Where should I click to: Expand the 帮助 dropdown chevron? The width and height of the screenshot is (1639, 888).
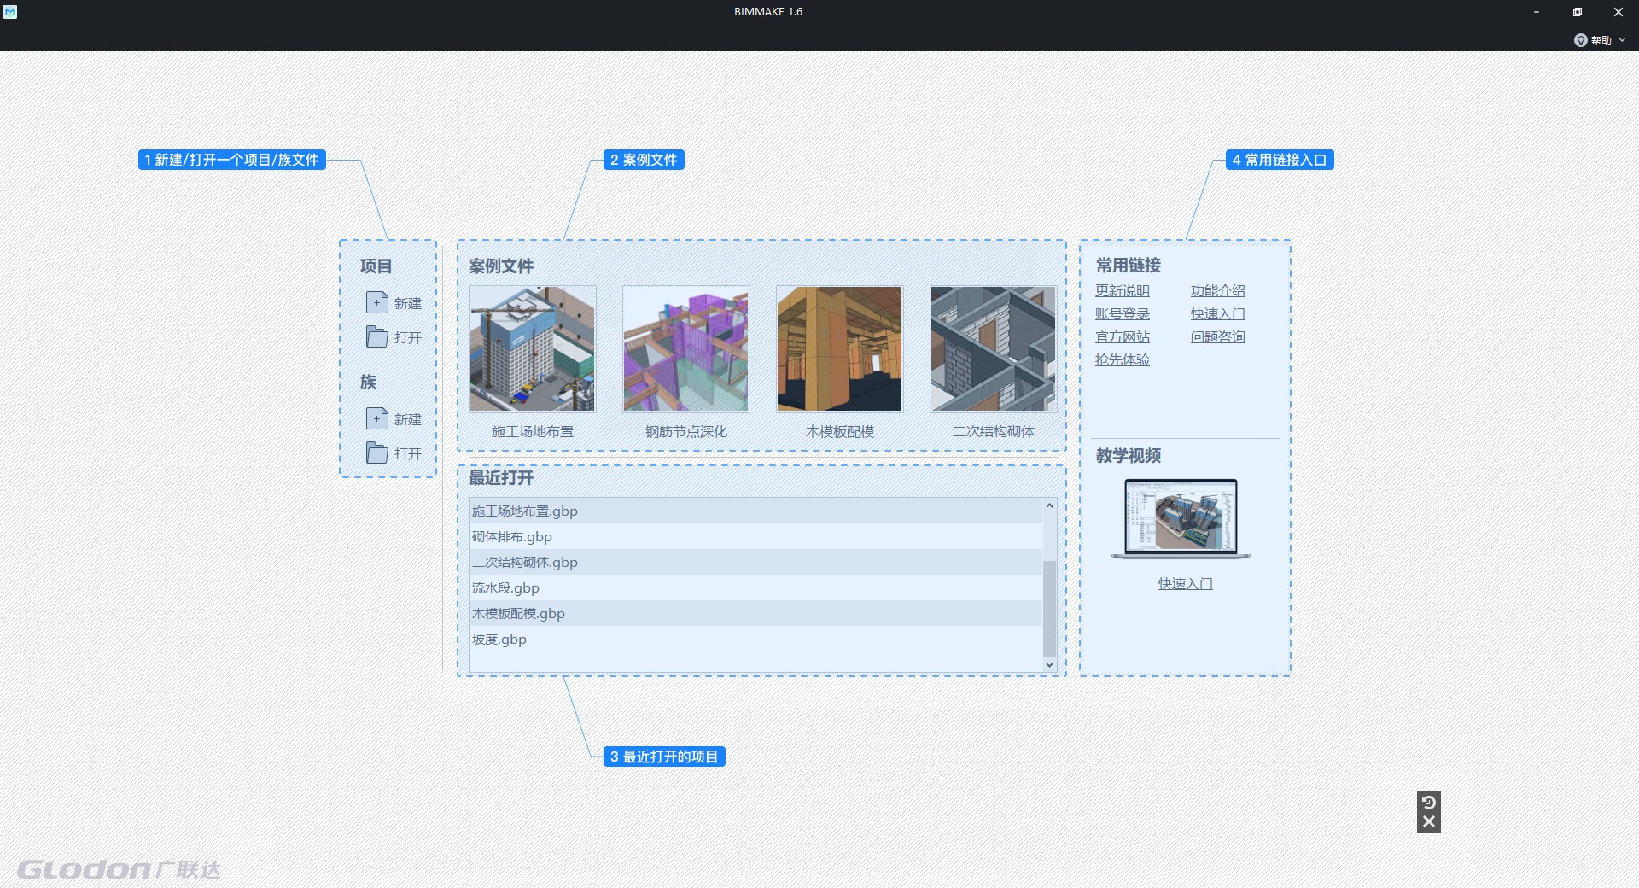[1622, 40]
